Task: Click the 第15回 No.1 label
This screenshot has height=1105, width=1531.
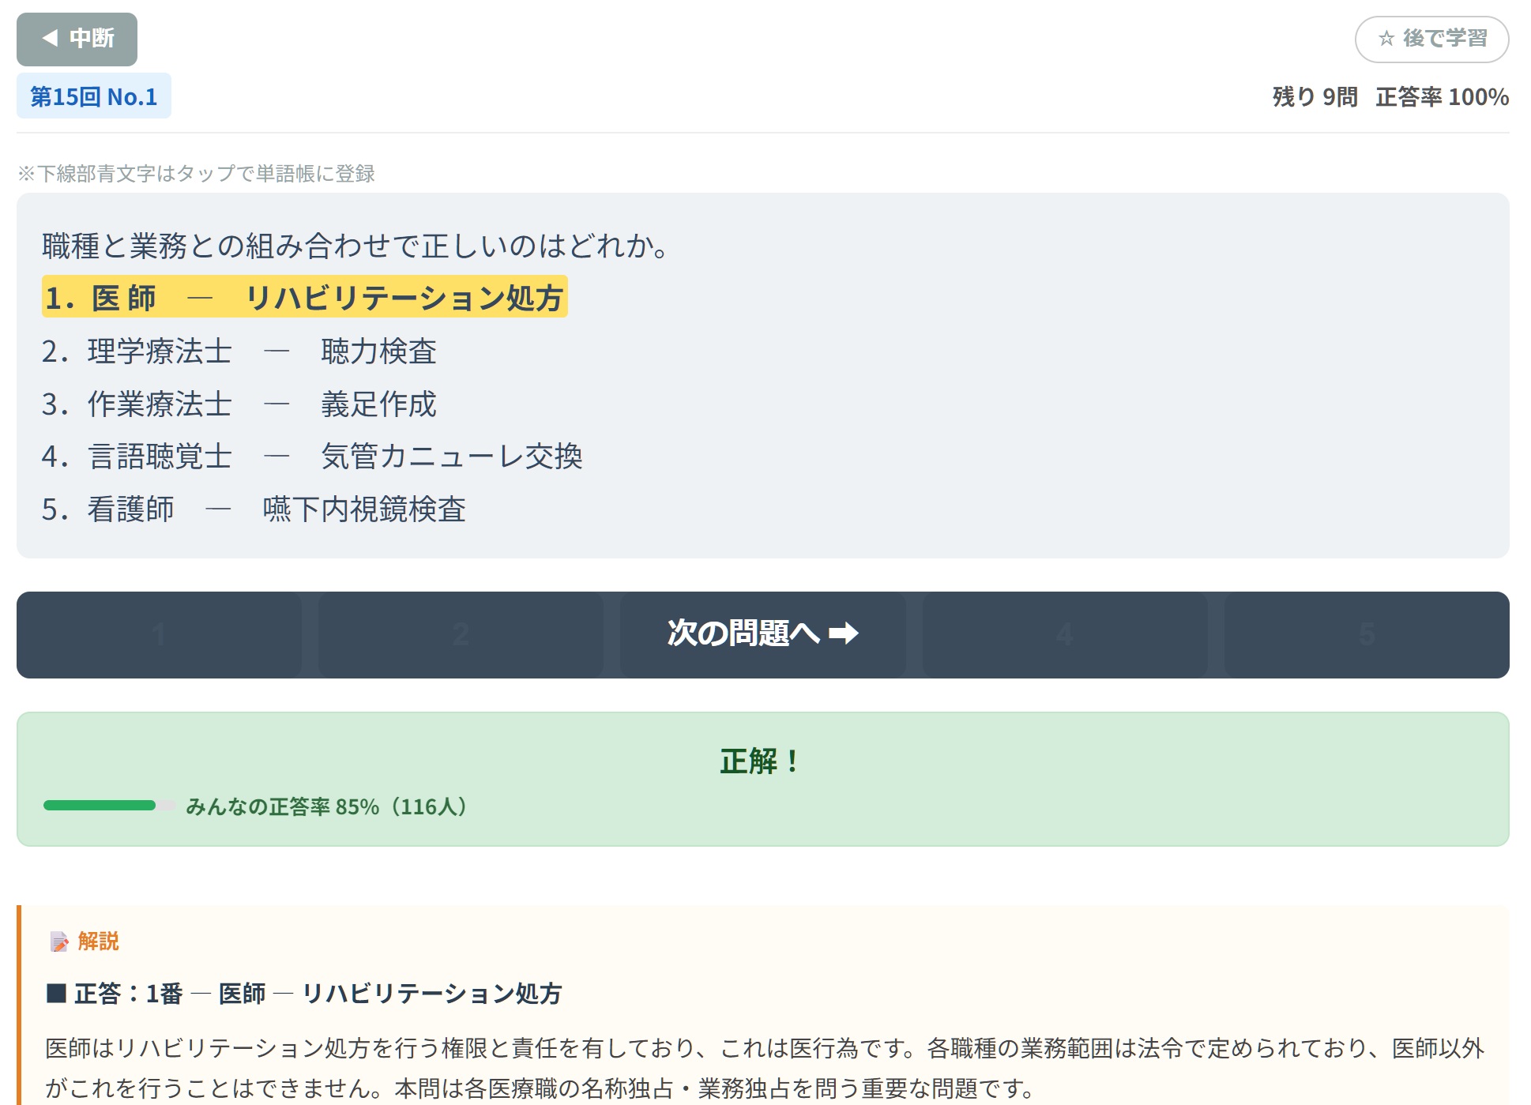Action: click(x=93, y=97)
